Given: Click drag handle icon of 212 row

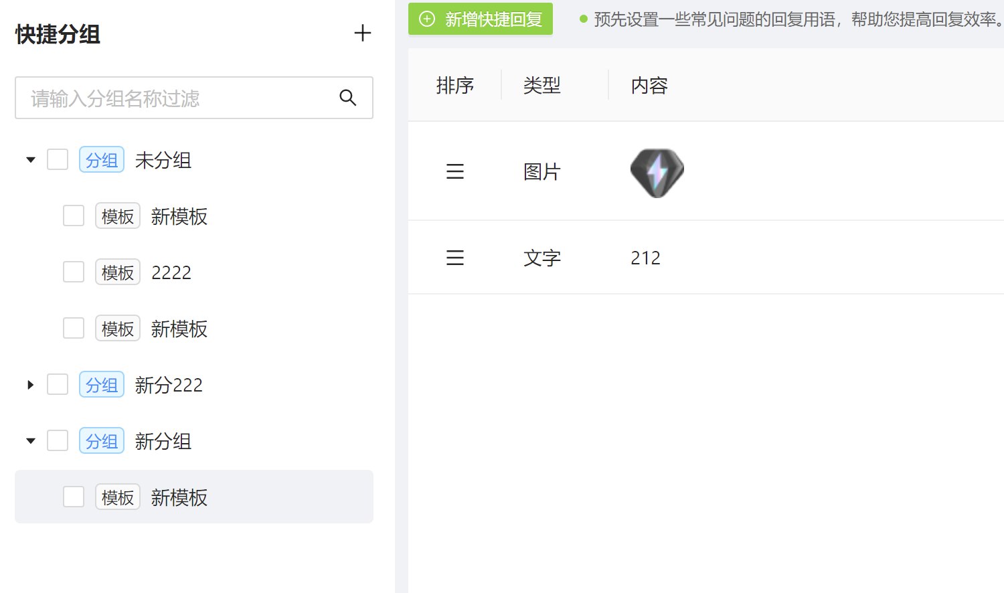Looking at the screenshot, I should pyautogui.click(x=455, y=258).
